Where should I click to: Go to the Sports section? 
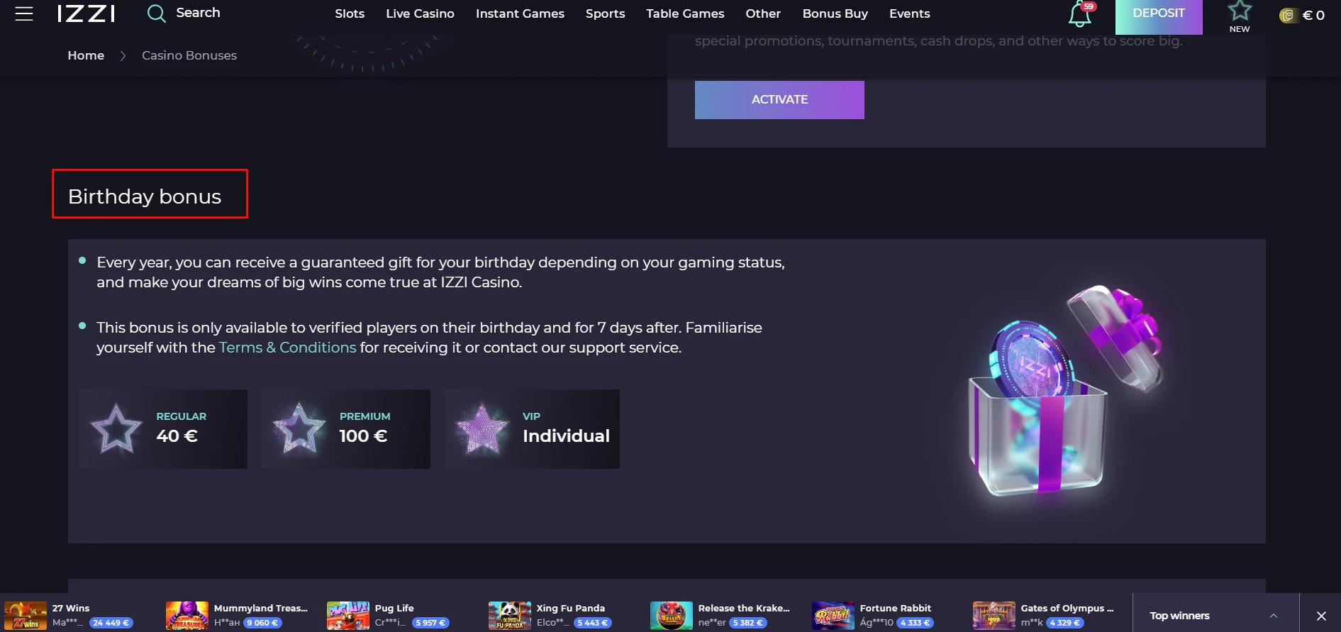point(605,13)
